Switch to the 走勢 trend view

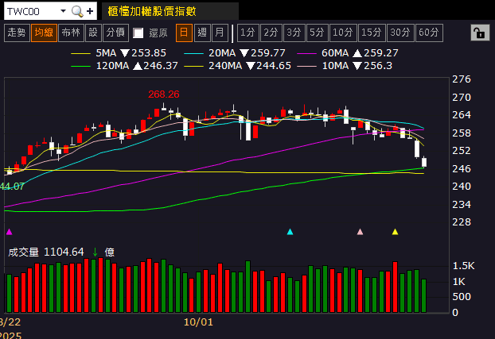click(17, 33)
